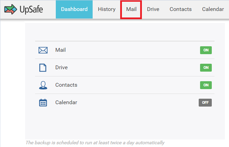Viewport: 229px width, 147px height.
Task: Turn off Mail backup toggle
Action: 206,50
